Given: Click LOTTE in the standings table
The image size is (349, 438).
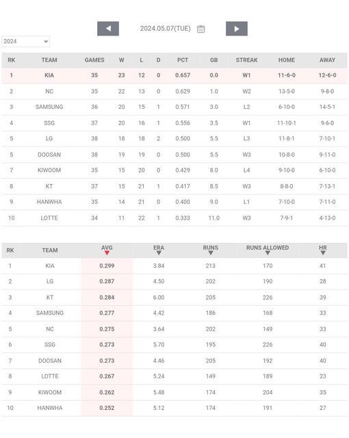Looking at the screenshot, I should coord(49,218).
